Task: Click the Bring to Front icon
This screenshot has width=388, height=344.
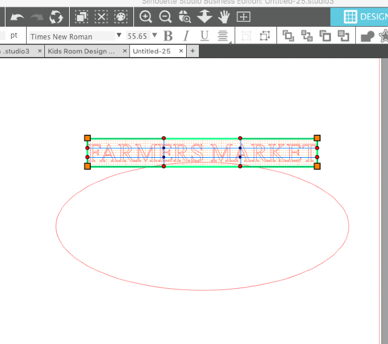Action: coord(289,36)
